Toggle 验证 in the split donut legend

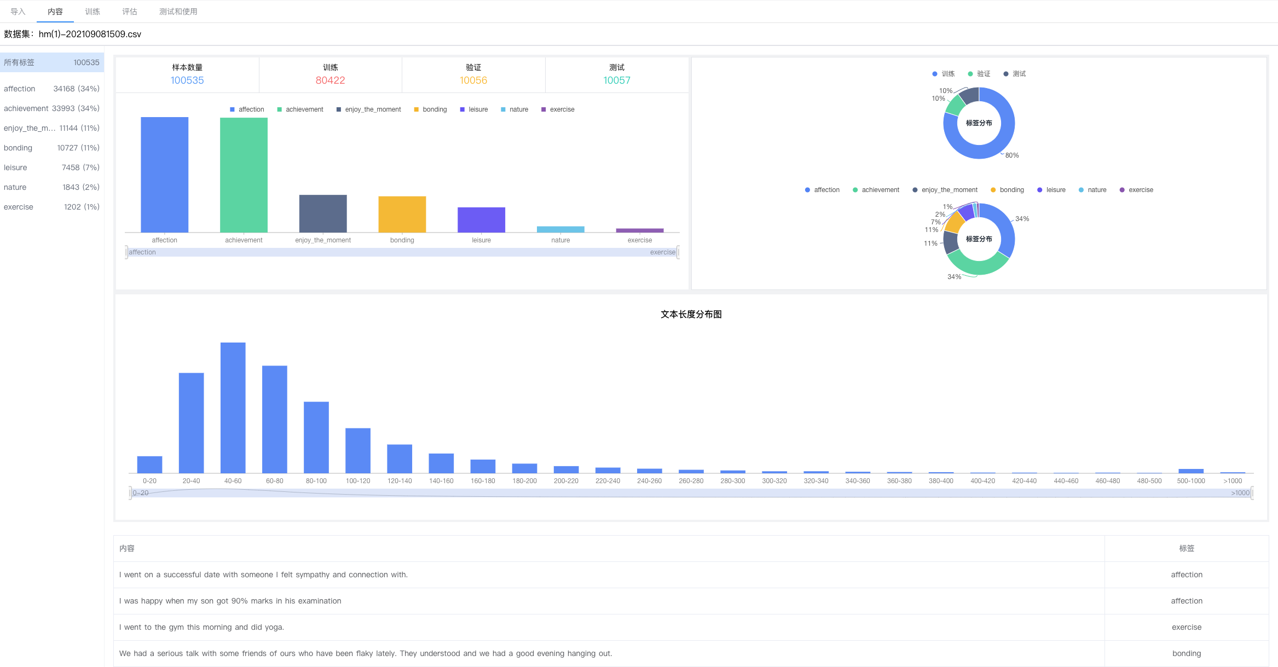pos(979,74)
